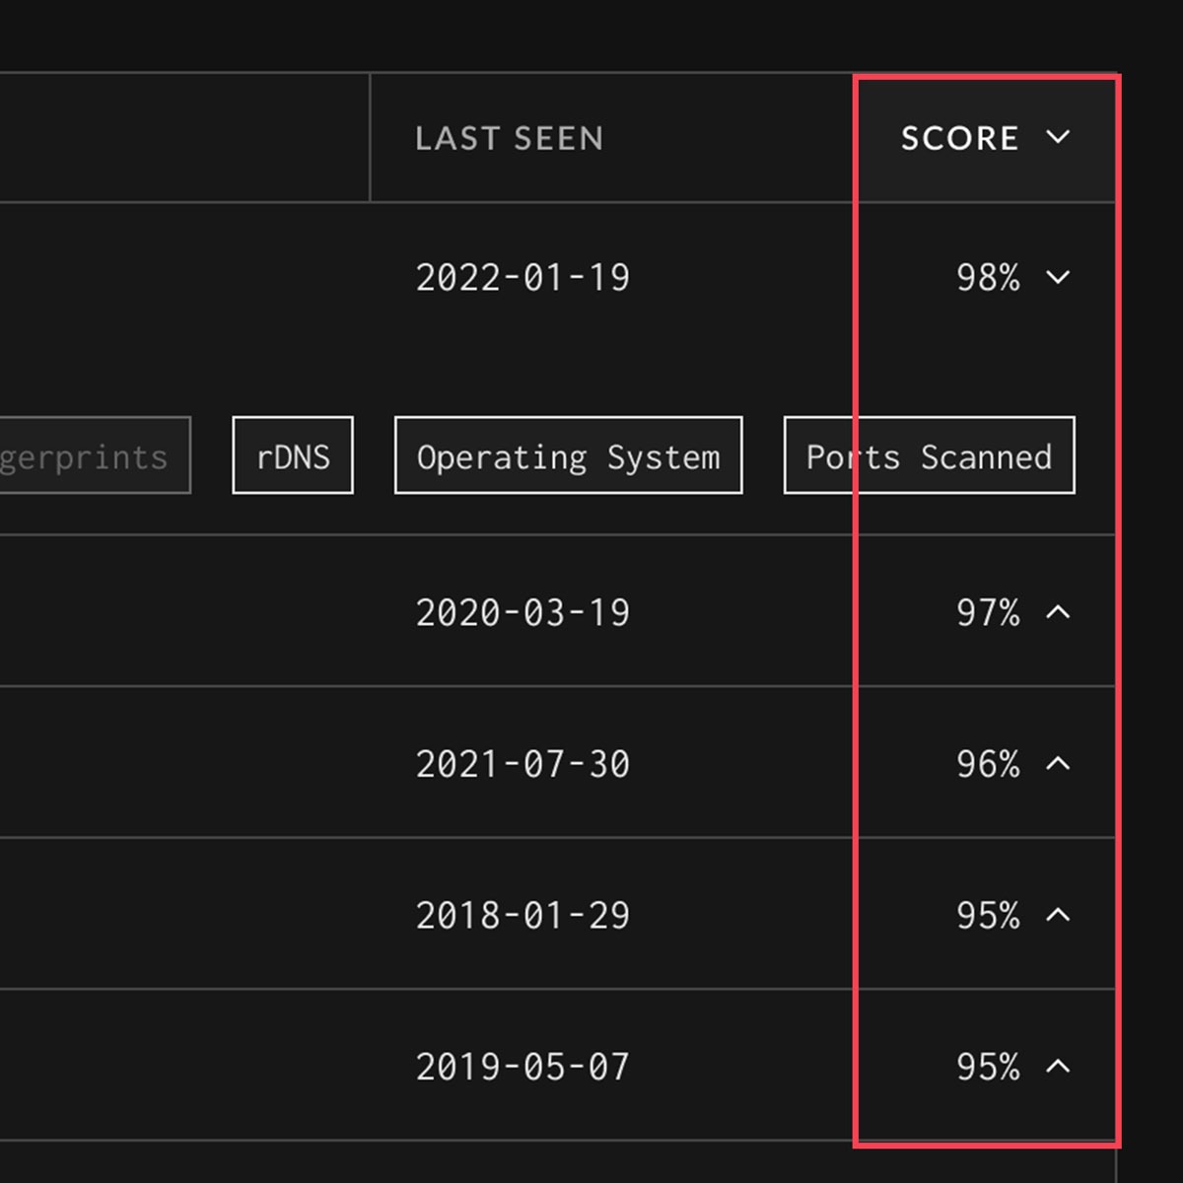
Task: Expand chevron in the 2019-05-07 row
Action: (x=1058, y=1066)
